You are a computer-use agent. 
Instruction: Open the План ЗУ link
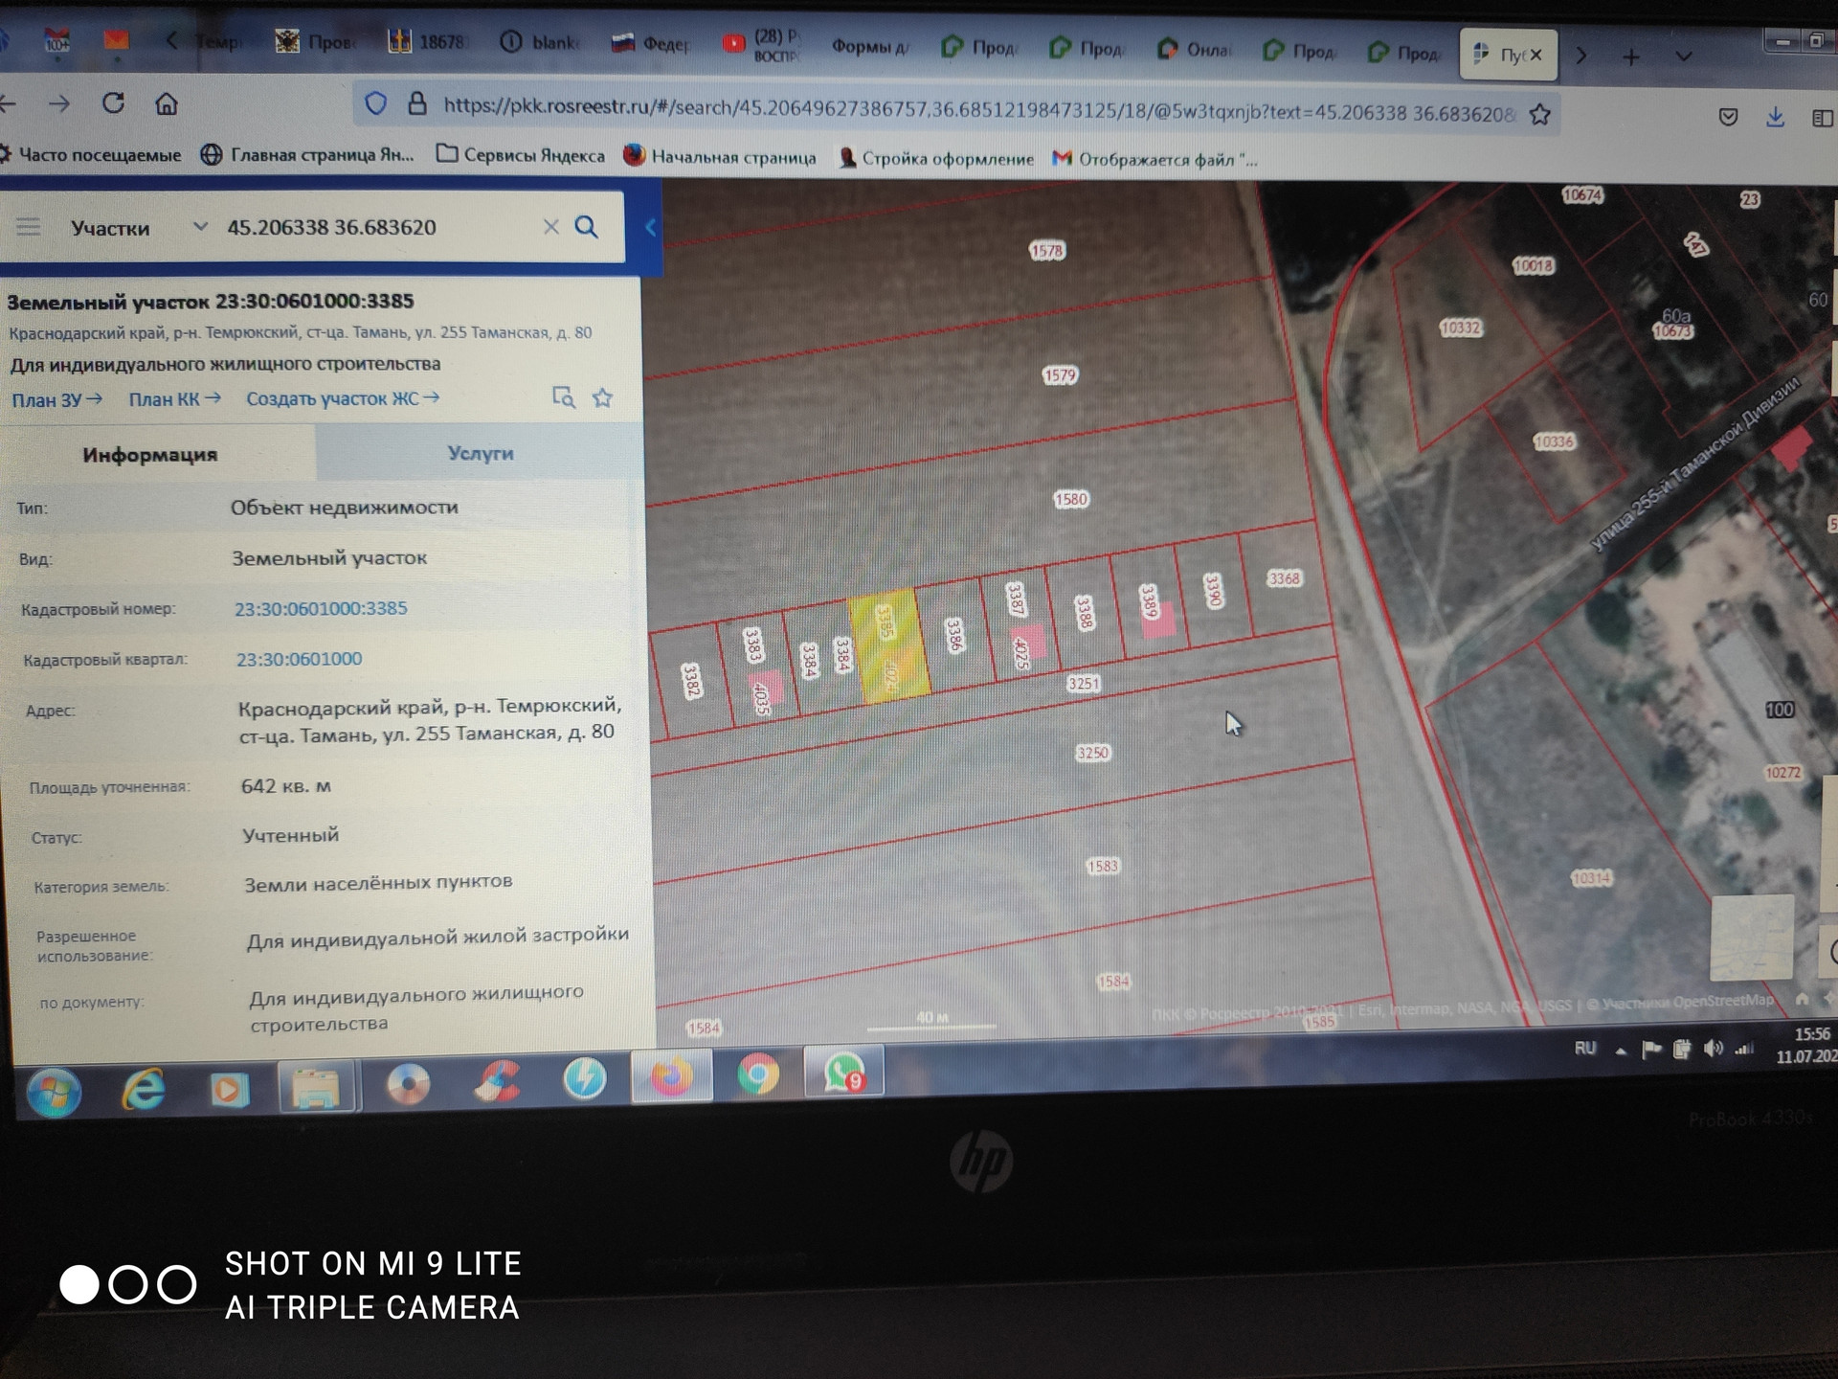[x=56, y=399]
